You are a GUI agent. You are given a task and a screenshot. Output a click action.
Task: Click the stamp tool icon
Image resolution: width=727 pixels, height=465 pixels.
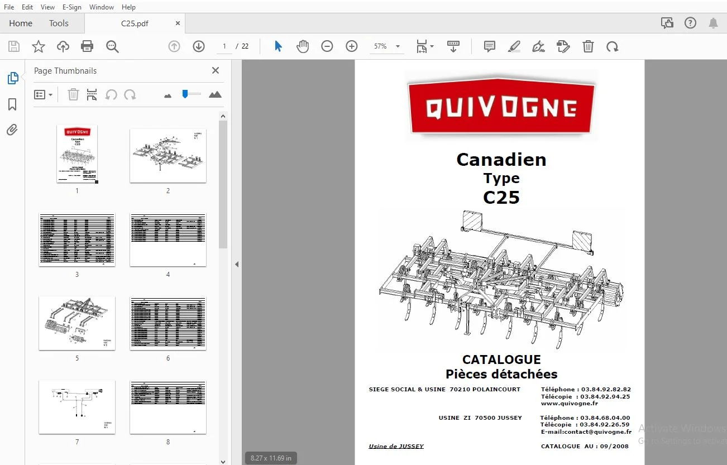tap(563, 47)
